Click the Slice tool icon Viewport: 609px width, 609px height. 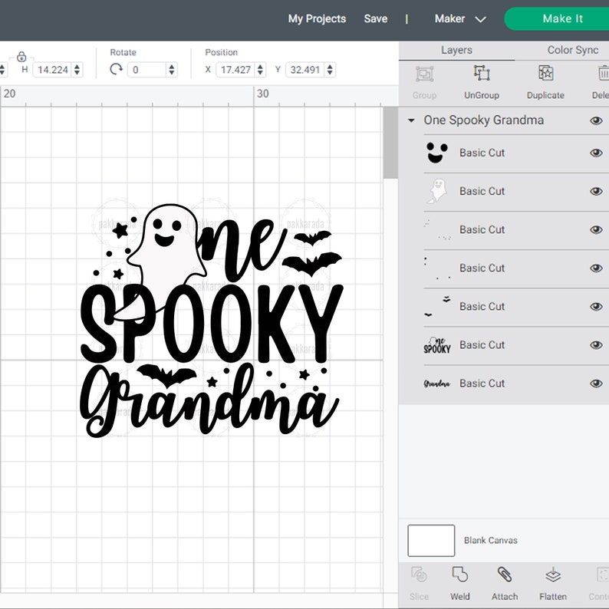pos(419,574)
